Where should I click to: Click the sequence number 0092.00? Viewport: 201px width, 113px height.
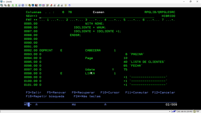[x=31, y=51]
